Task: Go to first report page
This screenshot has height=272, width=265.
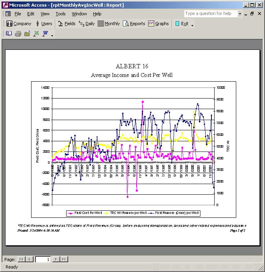Action: pyautogui.click(x=21, y=259)
